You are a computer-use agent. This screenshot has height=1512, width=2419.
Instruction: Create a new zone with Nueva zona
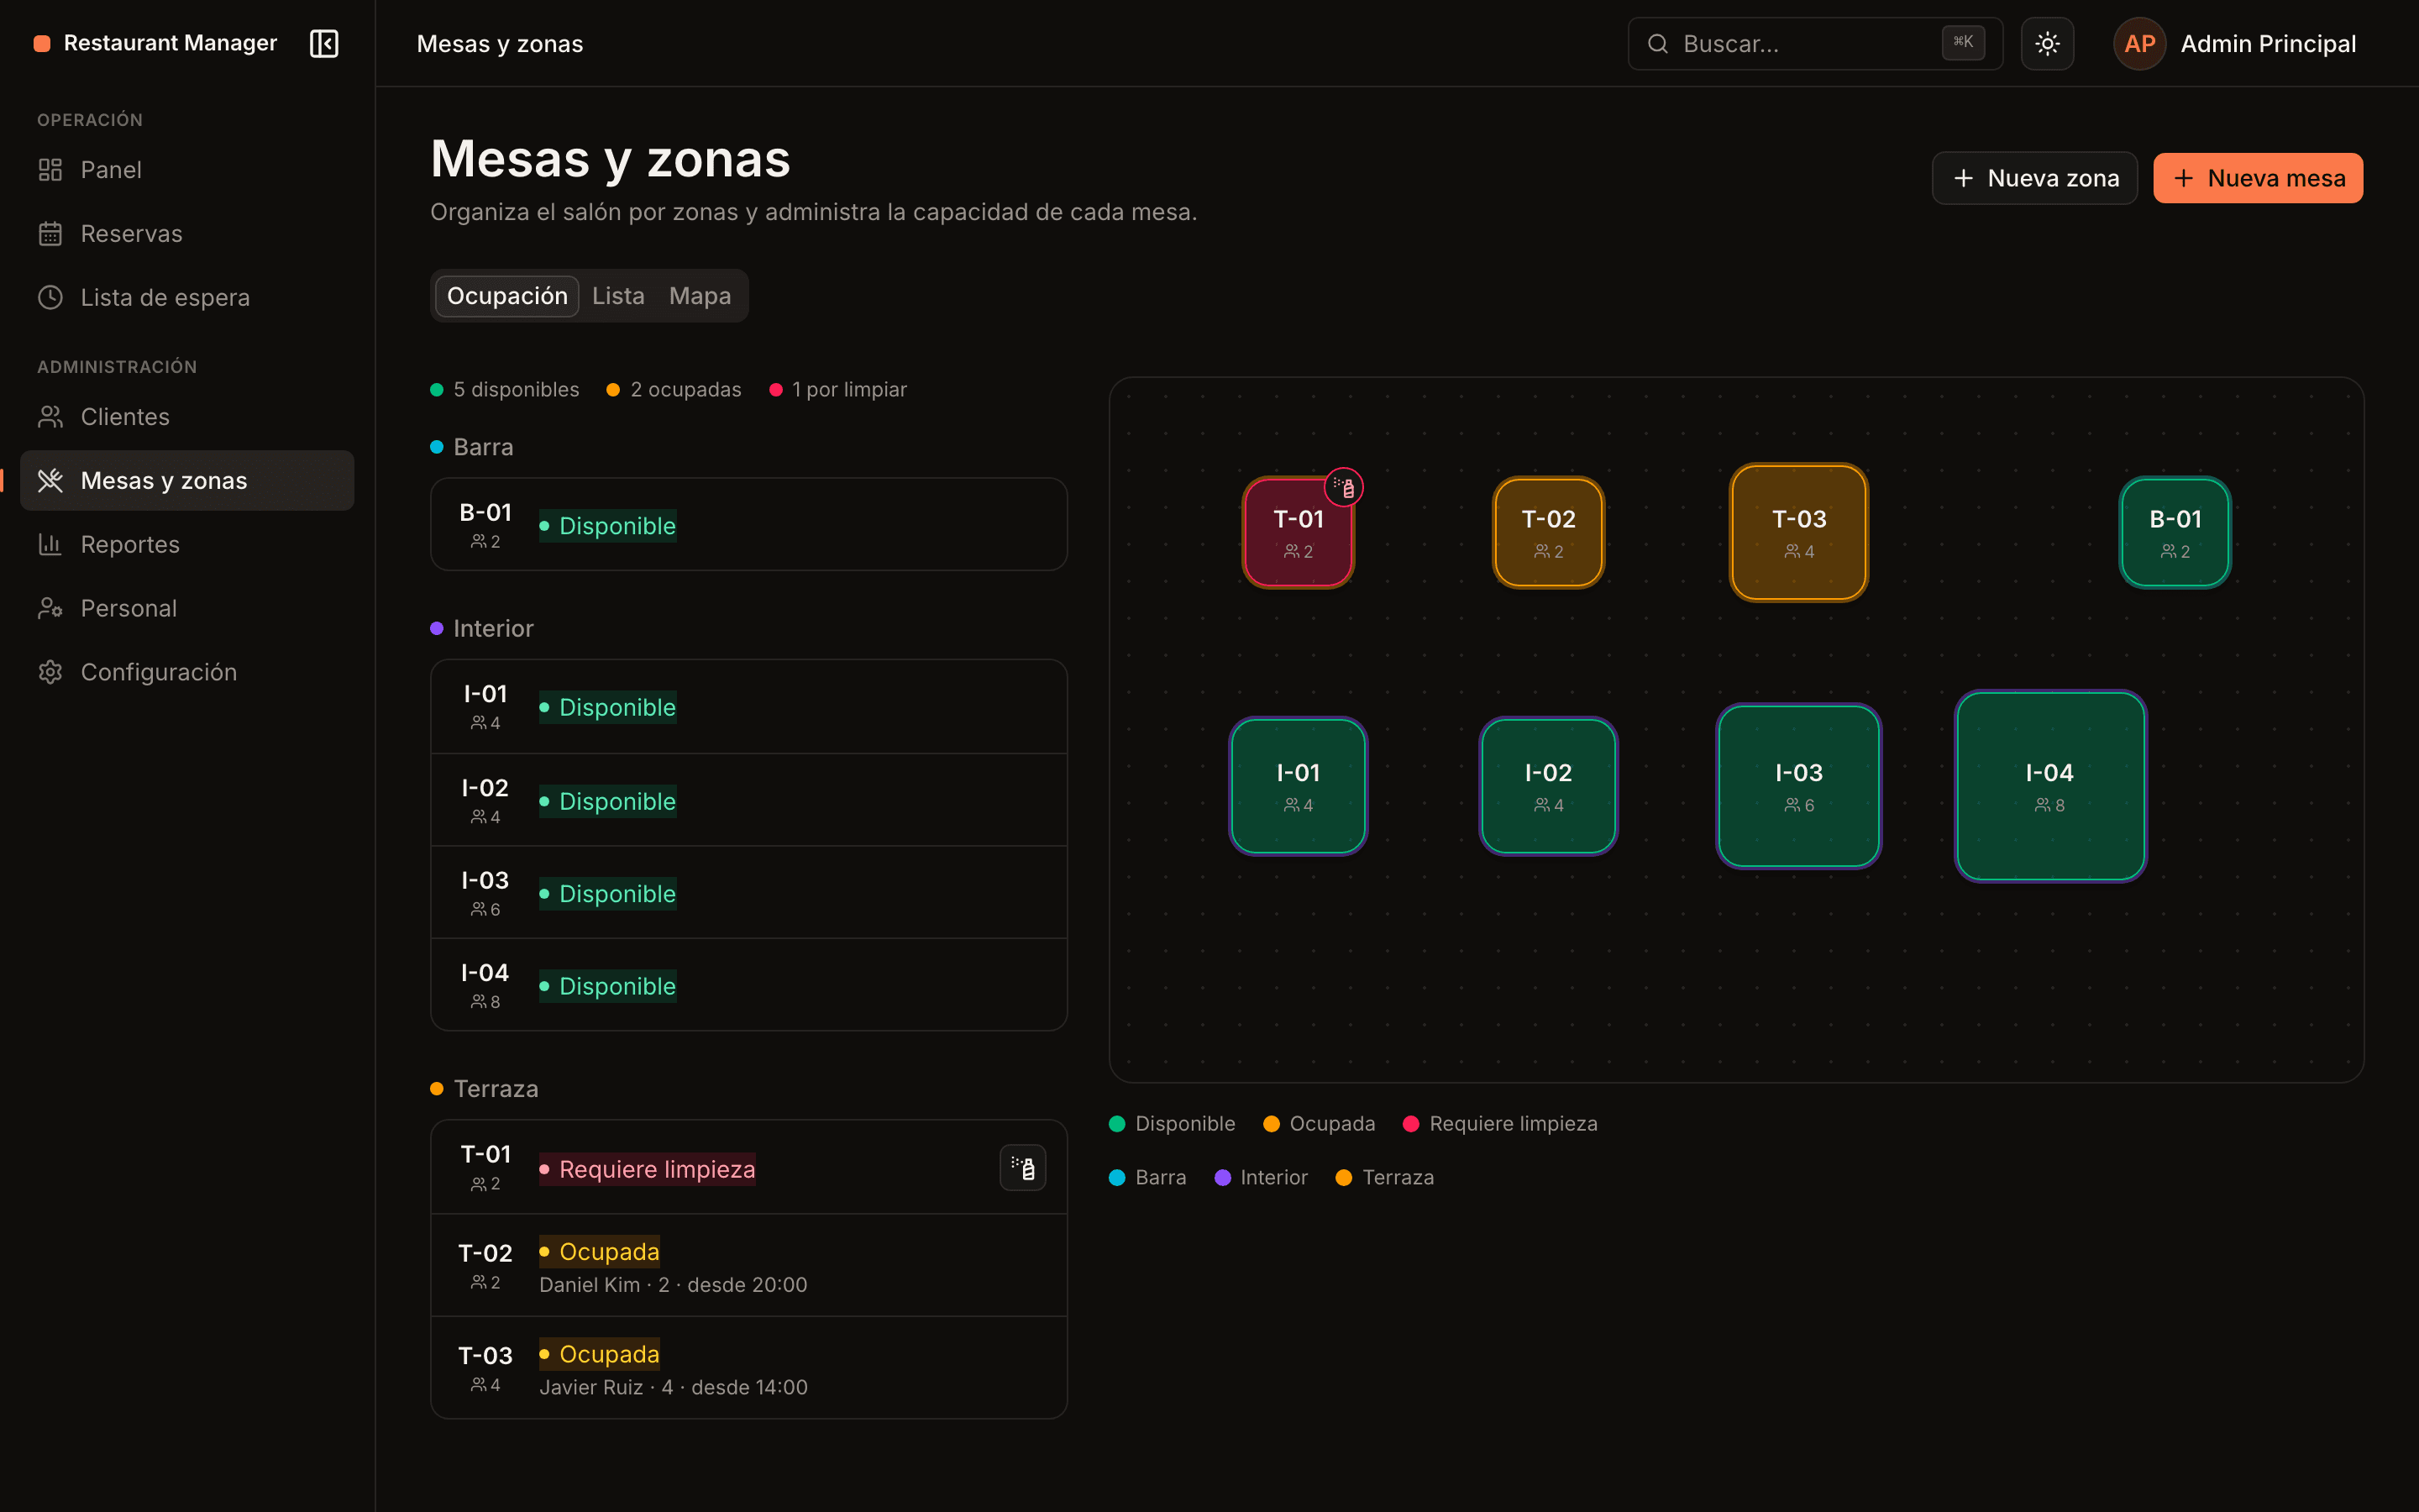[2034, 178]
